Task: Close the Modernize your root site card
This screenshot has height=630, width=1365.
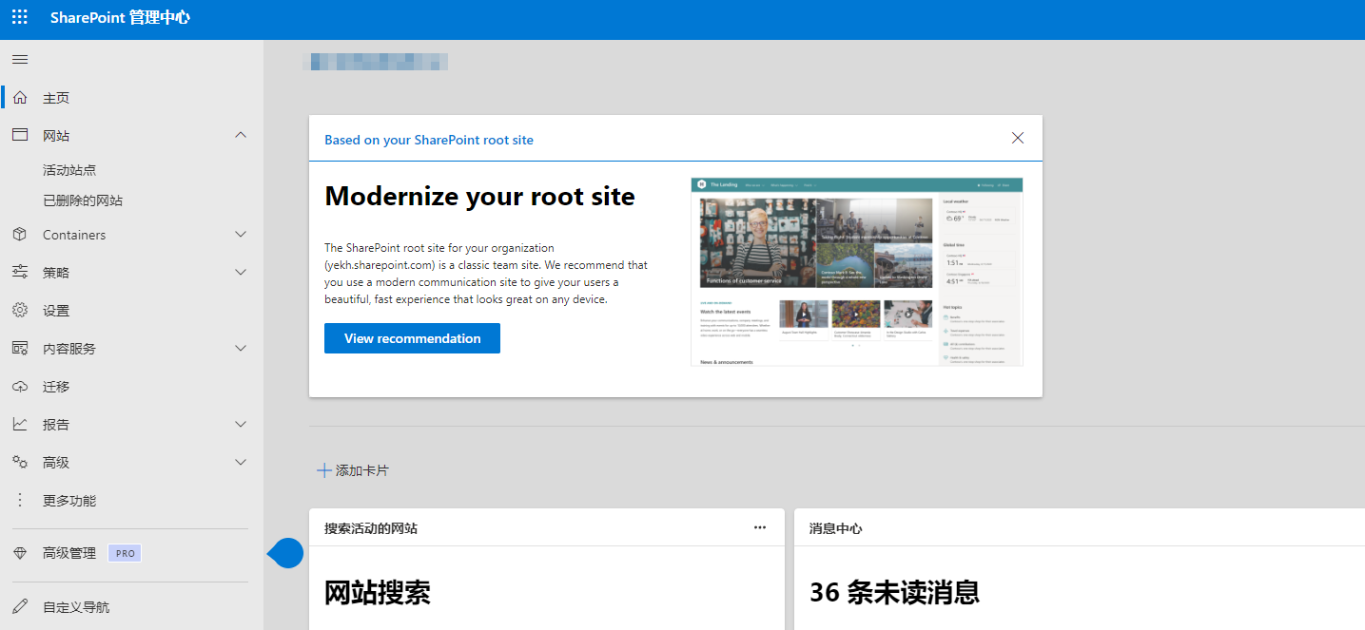Action: click(x=1018, y=138)
